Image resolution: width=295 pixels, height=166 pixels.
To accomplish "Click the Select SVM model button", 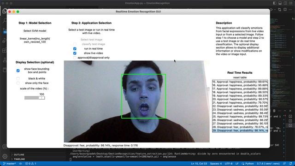I will [35, 31].
